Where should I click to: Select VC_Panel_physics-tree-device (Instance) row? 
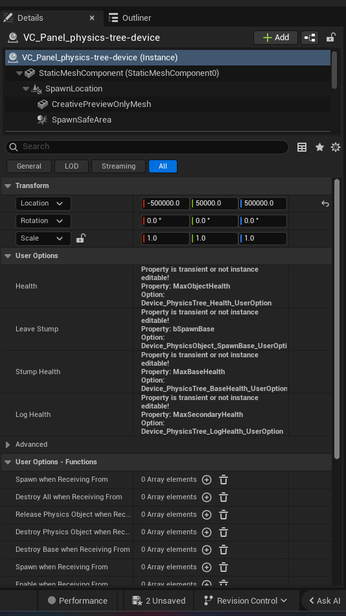click(x=168, y=57)
